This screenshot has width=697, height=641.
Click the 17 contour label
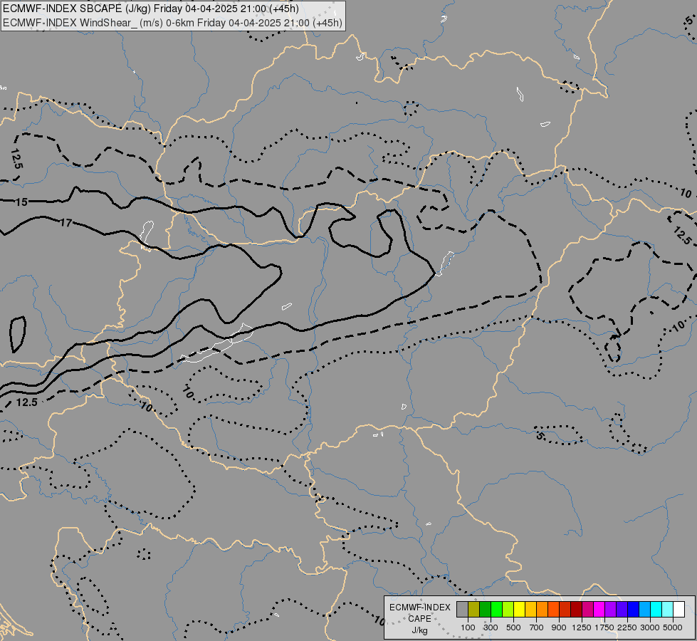(x=65, y=222)
